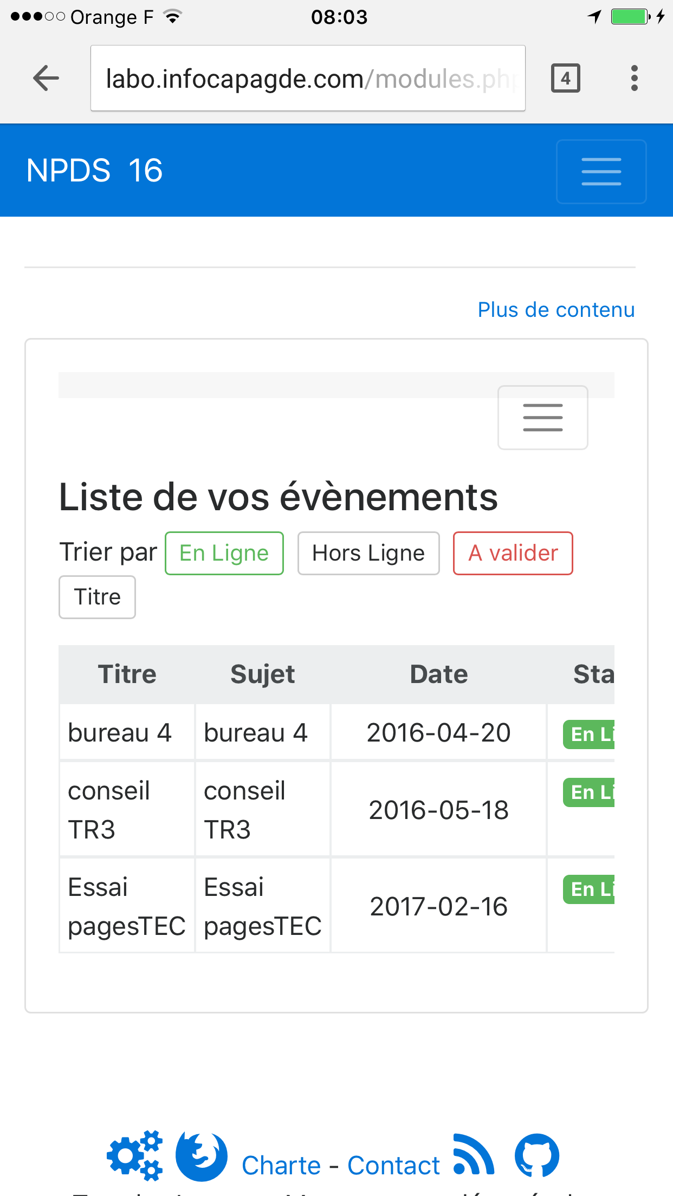Click the NPDS 16 brand title
673x1196 pixels.
94,171
